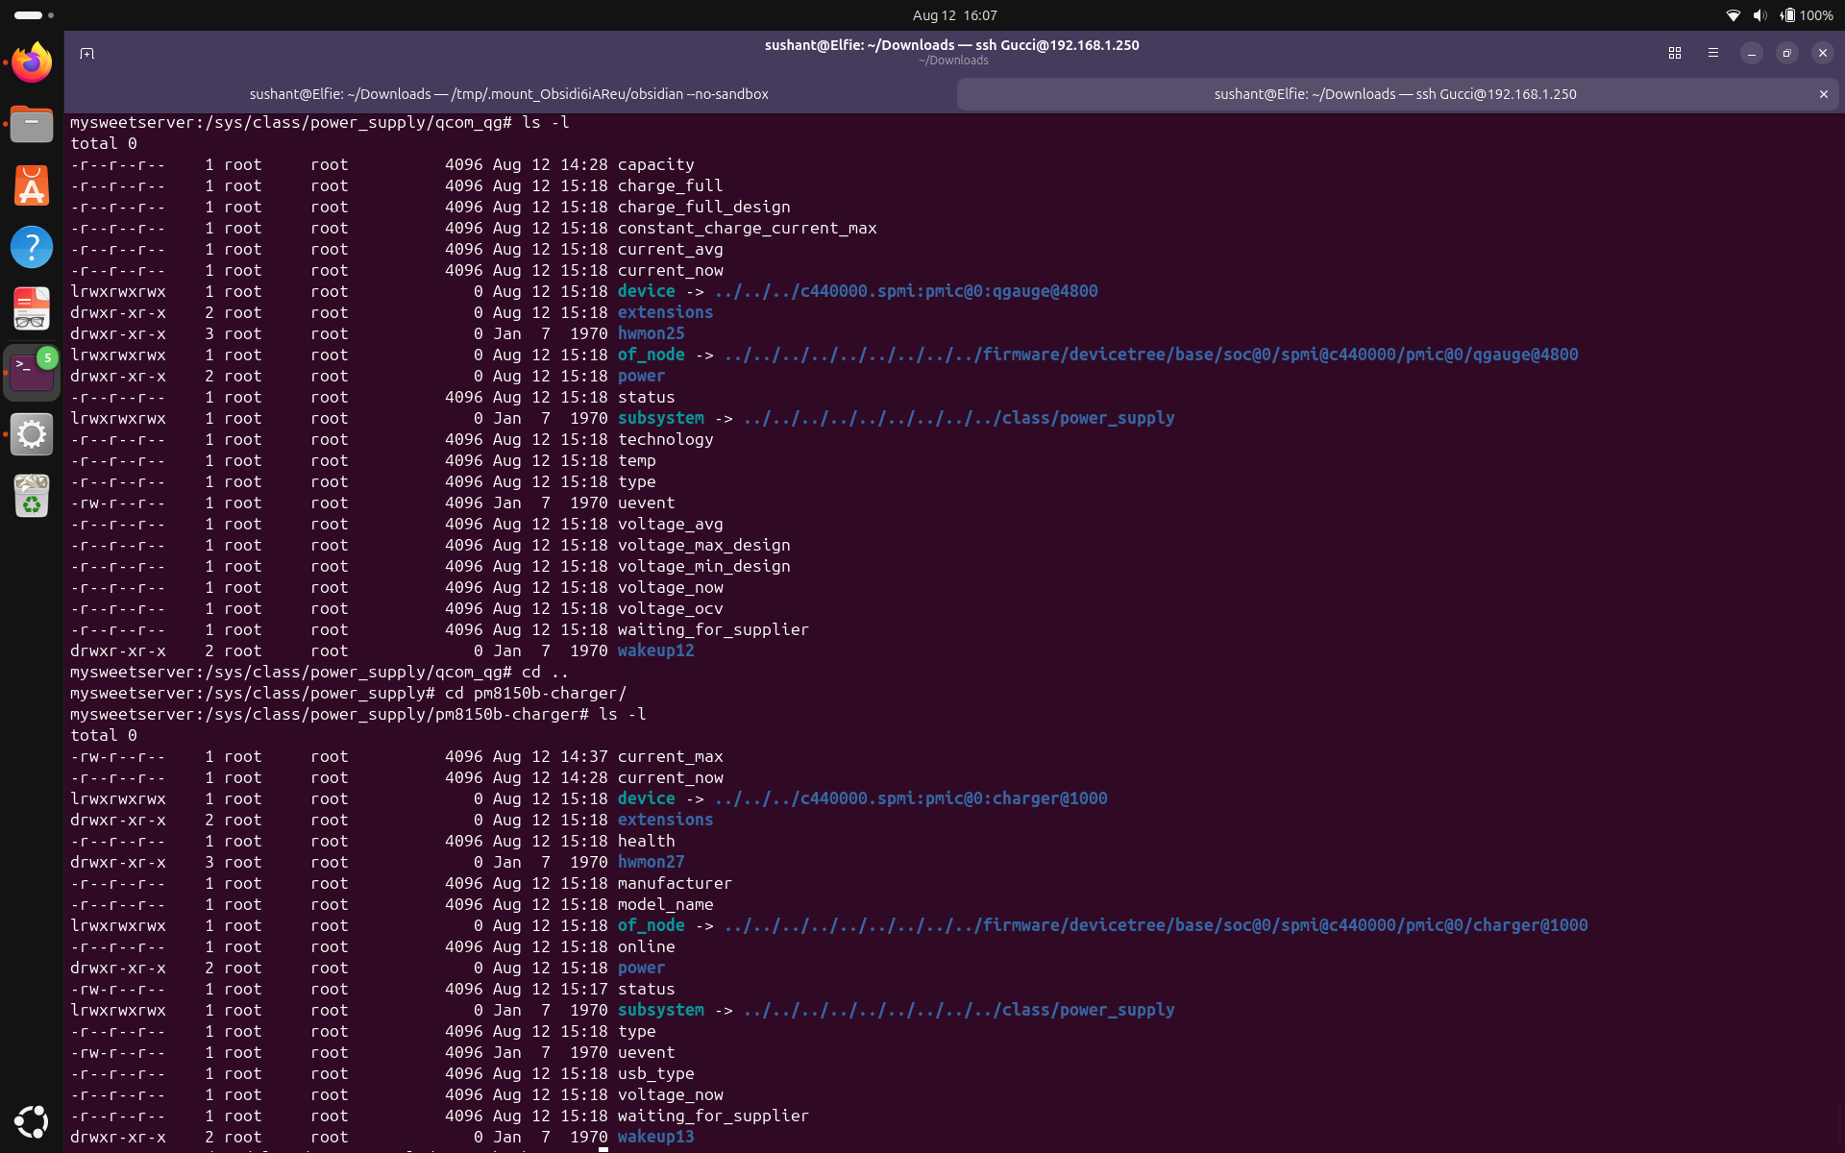Open the Help app in the dock
Image resolution: width=1845 pixels, height=1153 pixels.
[x=32, y=247]
